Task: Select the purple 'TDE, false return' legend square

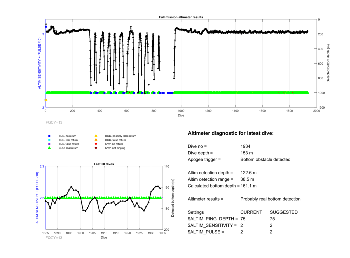Action: pos(49,144)
